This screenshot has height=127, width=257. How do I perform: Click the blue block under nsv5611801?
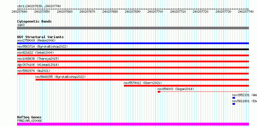click(234, 104)
